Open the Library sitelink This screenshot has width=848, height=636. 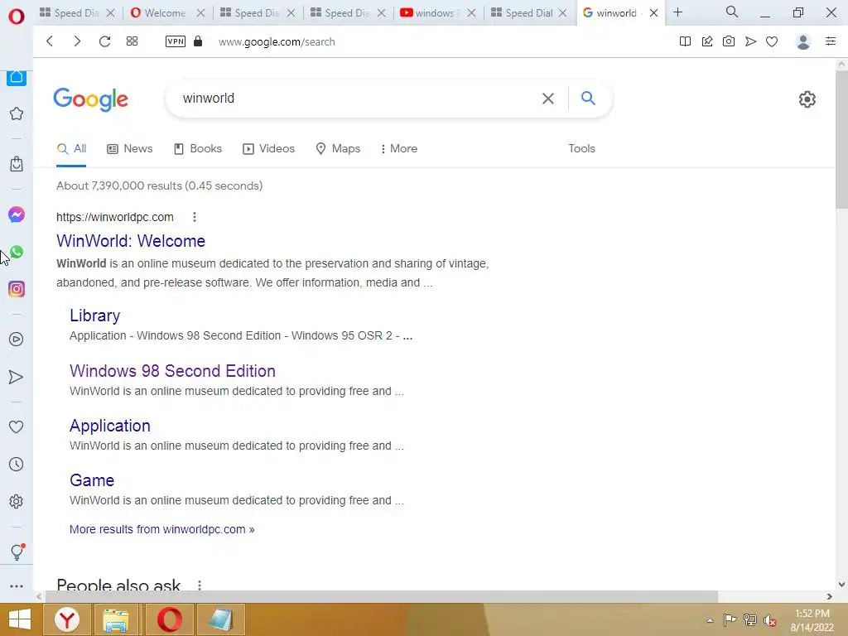click(x=94, y=316)
